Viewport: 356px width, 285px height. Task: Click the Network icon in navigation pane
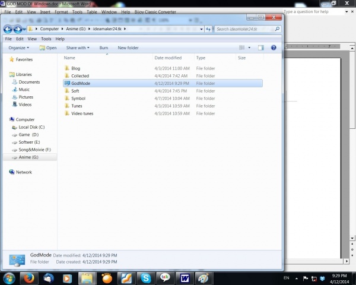point(24,172)
